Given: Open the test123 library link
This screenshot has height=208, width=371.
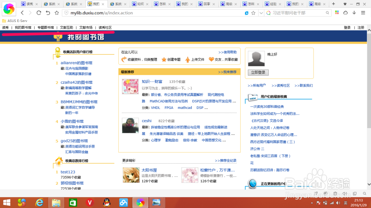Looking at the screenshot, I should click(68, 172).
